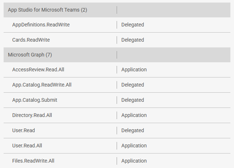Click Delegated type beside User.Read
The image size is (234, 168).
[133, 130]
